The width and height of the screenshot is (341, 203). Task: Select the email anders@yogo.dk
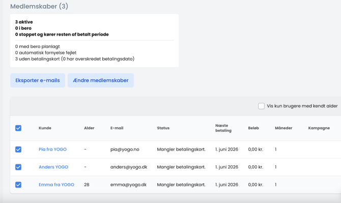tap(129, 167)
